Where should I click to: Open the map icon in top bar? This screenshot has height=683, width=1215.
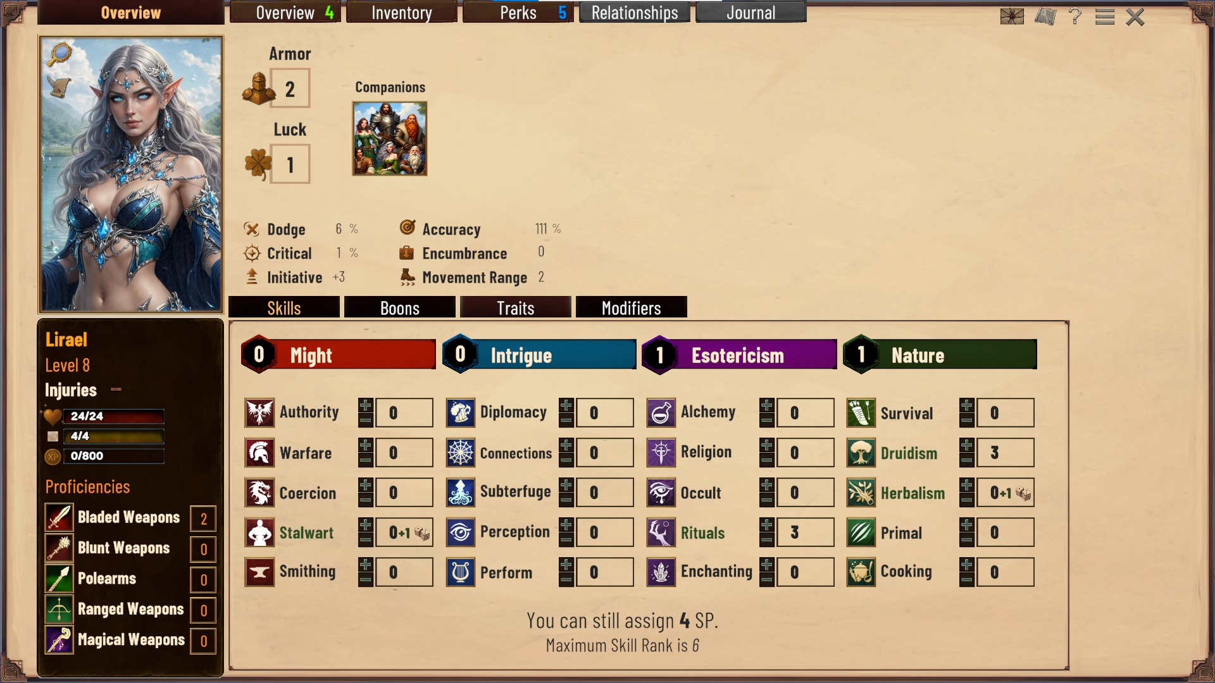pyautogui.click(x=1045, y=16)
